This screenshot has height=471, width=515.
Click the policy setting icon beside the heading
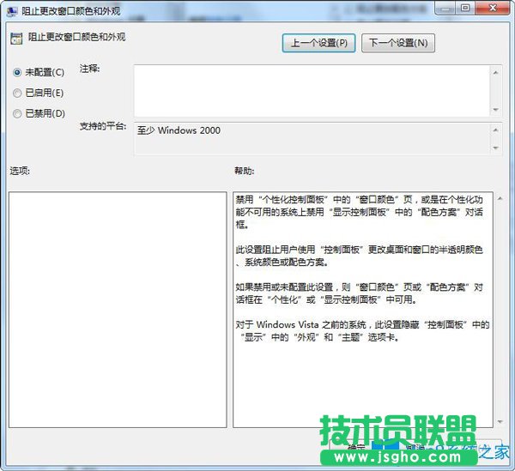click(x=16, y=39)
